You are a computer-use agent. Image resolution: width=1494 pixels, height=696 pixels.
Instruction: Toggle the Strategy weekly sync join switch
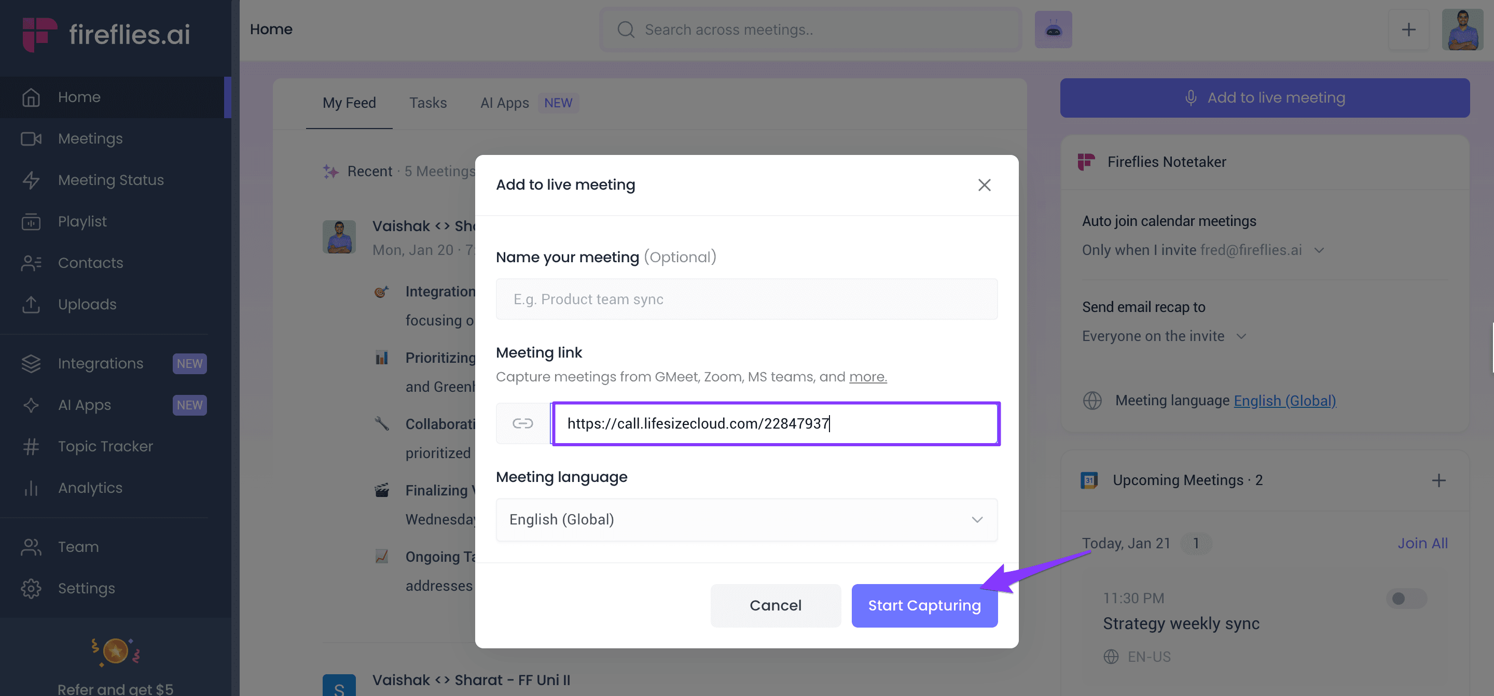(1406, 598)
